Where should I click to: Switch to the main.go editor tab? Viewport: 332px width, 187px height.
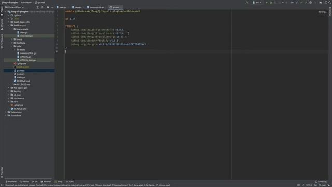(x=62, y=7)
